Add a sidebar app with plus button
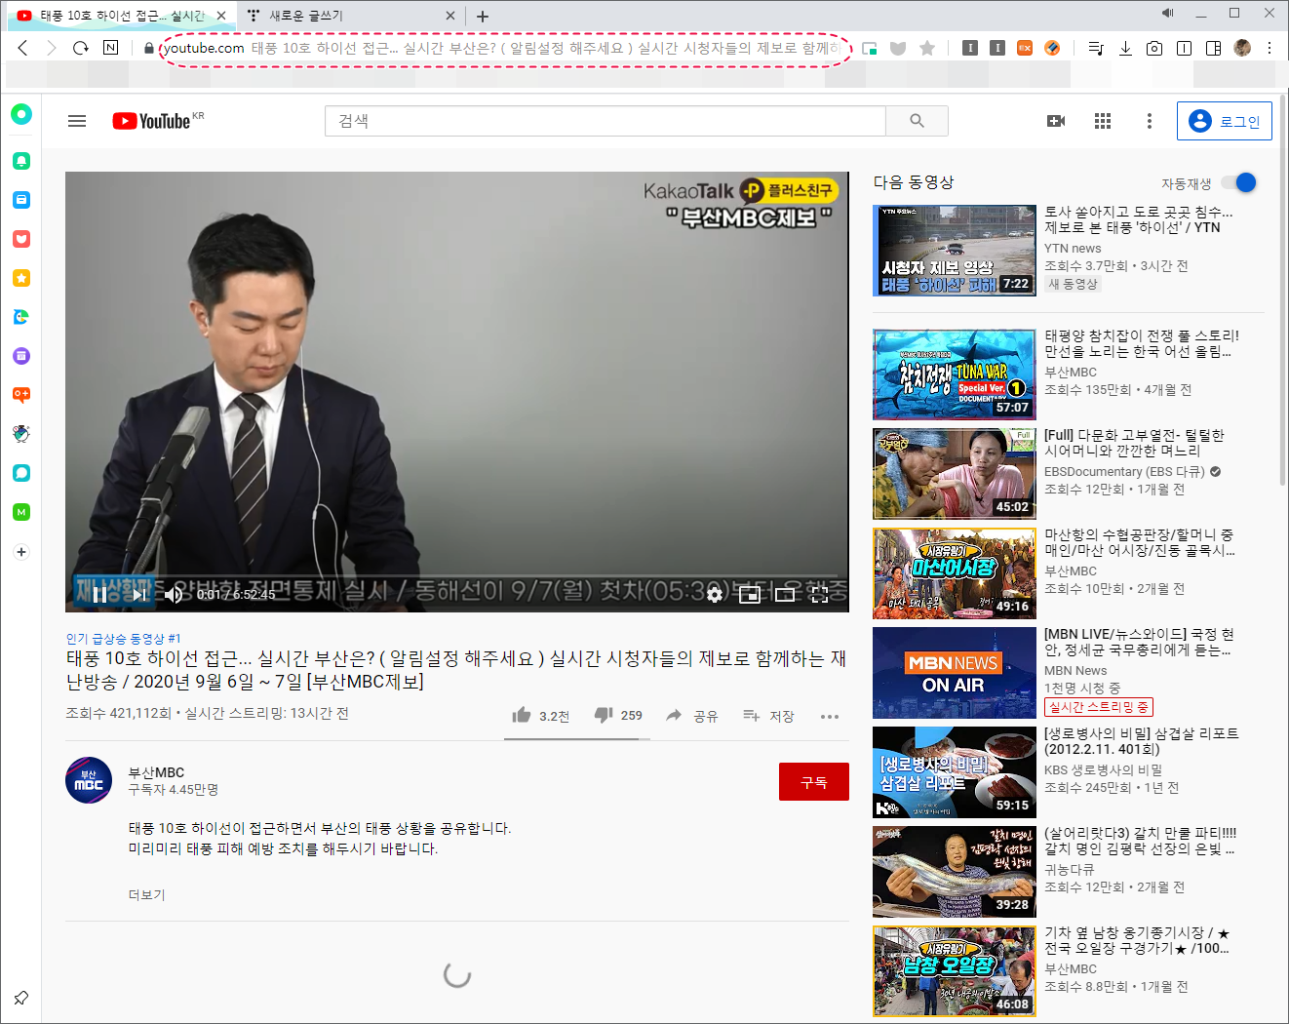Viewport: 1289px width, 1024px height. (21, 552)
